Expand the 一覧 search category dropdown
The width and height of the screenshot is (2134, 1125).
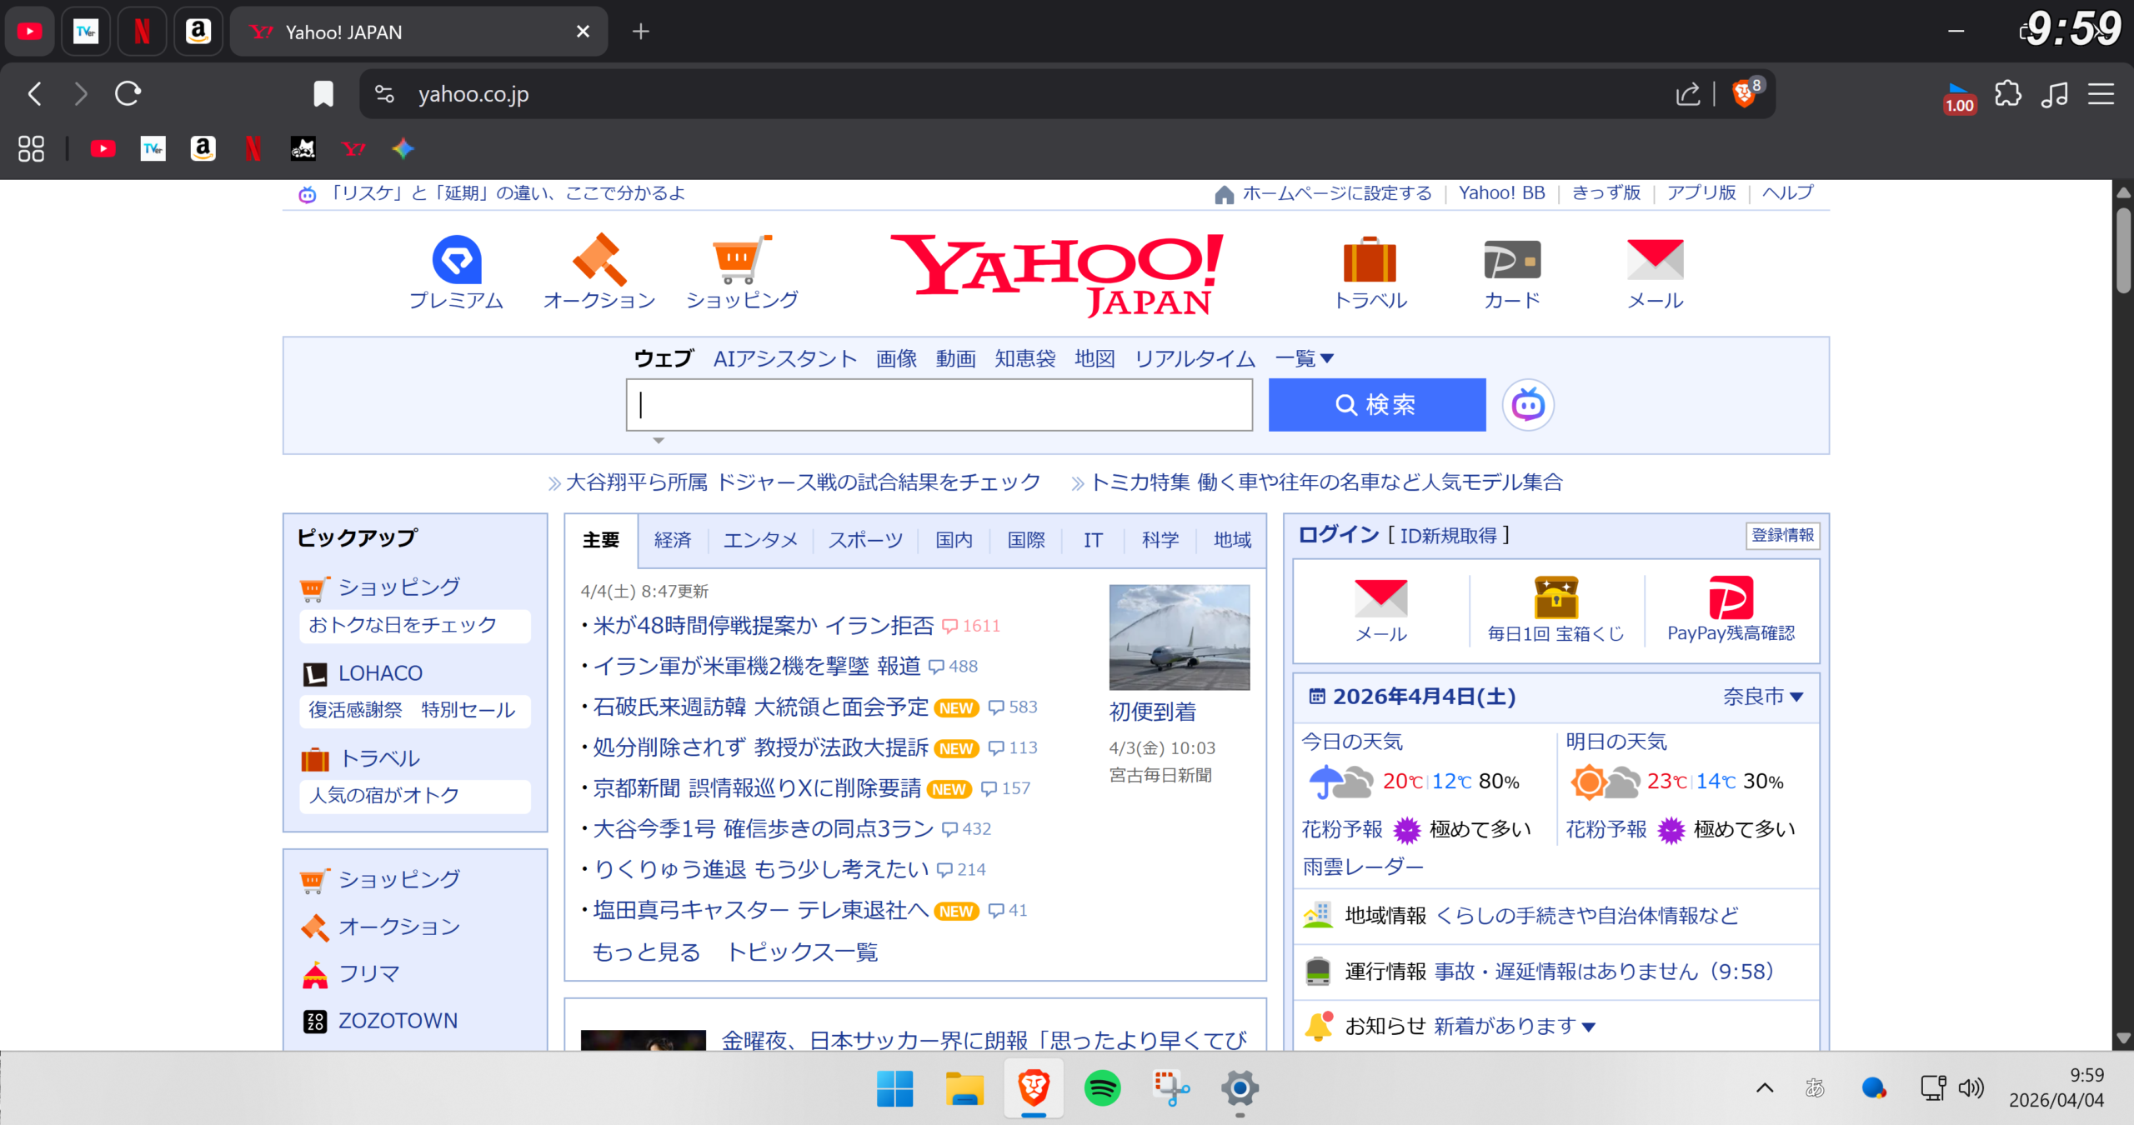point(1305,359)
